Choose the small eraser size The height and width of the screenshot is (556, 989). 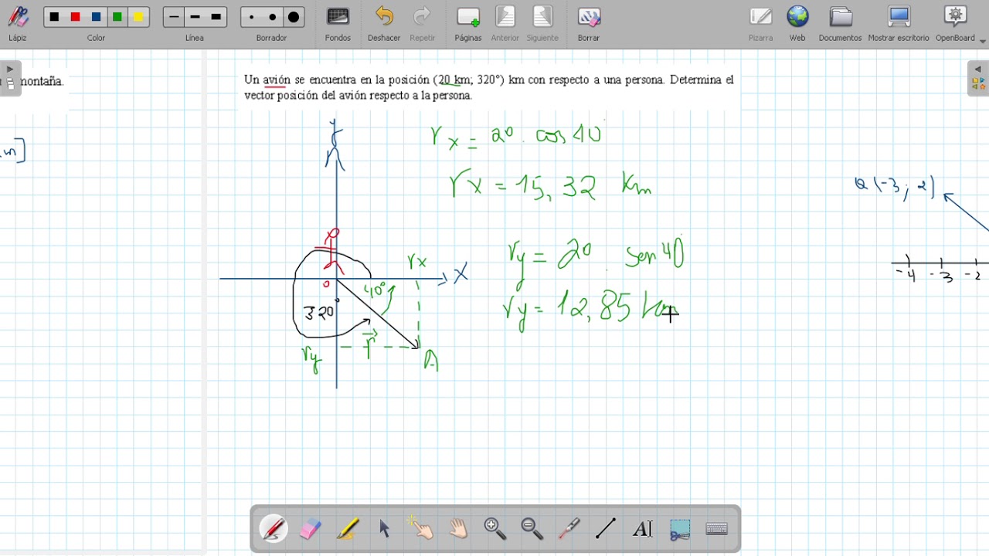(x=251, y=17)
